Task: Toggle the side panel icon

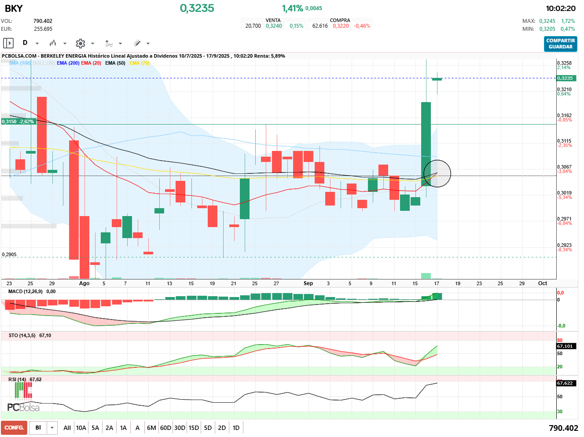Action: pos(8,43)
